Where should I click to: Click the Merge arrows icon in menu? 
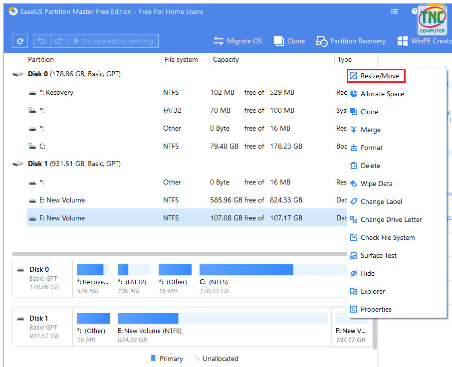pyautogui.click(x=353, y=130)
